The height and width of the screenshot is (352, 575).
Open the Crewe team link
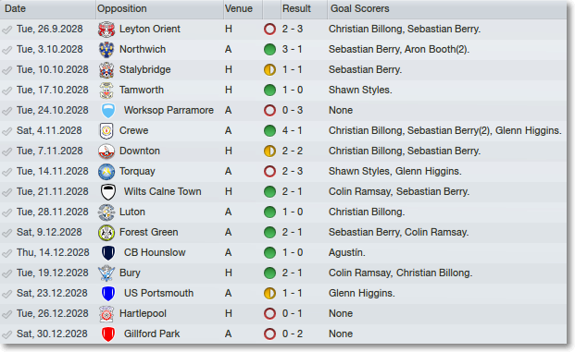(x=134, y=130)
